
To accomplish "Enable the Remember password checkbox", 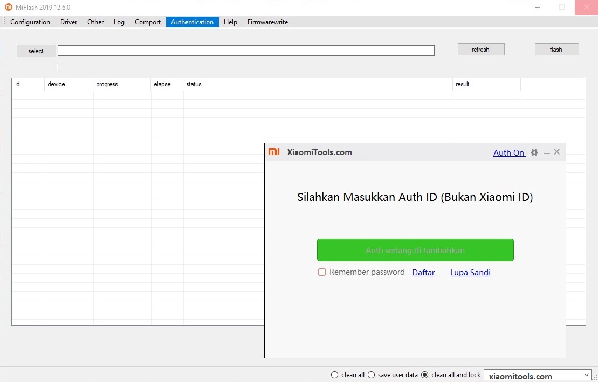I will pyautogui.click(x=322, y=273).
